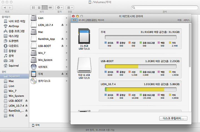Go back with the Finder back arrow
The height and width of the screenshot is (132, 200).
click(5, 8)
